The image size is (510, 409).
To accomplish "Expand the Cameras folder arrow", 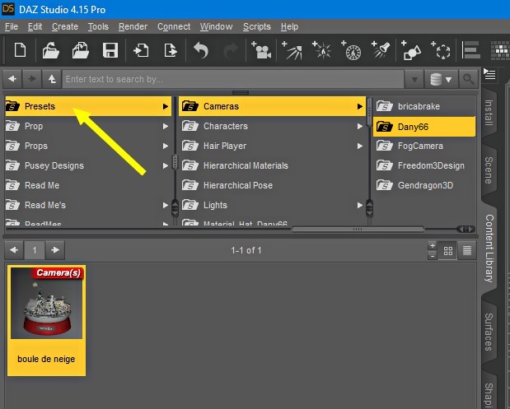I will click(360, 106).
